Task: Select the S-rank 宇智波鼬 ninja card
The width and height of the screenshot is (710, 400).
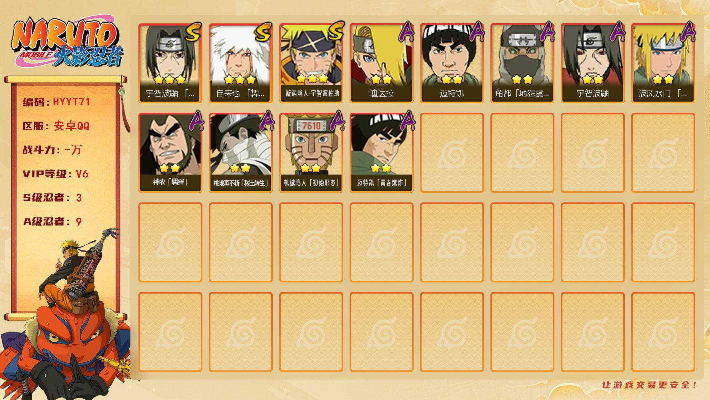Action: 170,63
